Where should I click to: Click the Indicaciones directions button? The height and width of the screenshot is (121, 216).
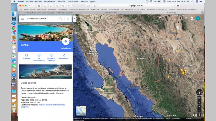coord(66,42)
